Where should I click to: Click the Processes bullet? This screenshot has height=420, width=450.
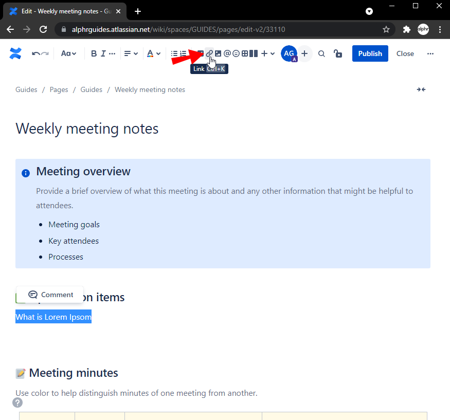(66, 257)
